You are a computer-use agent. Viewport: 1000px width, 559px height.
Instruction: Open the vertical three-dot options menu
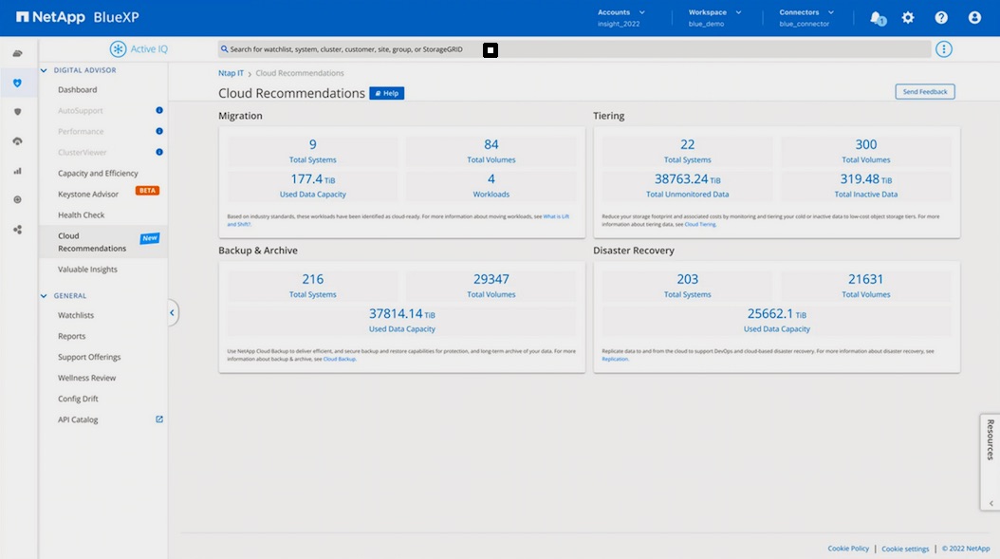[x=944, y=49]
